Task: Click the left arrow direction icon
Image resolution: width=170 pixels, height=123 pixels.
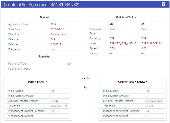Action: 85,87
